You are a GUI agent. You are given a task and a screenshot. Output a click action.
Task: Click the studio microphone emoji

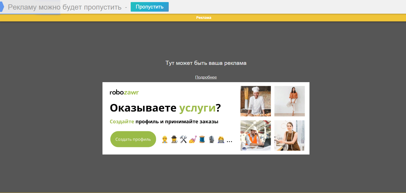(x=212, y=140)
